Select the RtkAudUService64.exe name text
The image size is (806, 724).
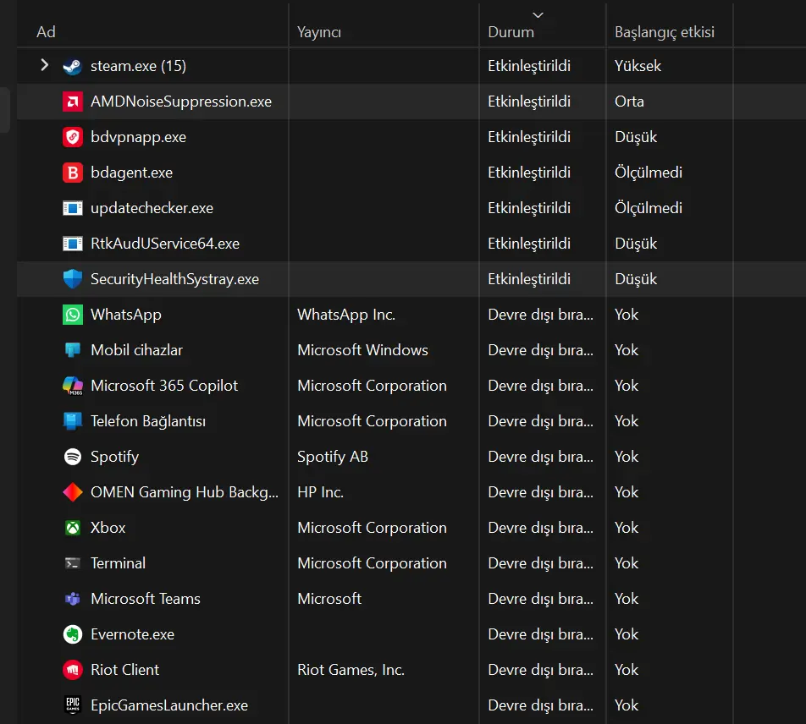click(x=165, y=244)
